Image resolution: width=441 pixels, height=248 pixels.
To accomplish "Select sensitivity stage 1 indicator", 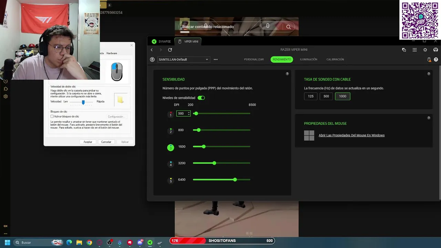I will coord(171,114).
